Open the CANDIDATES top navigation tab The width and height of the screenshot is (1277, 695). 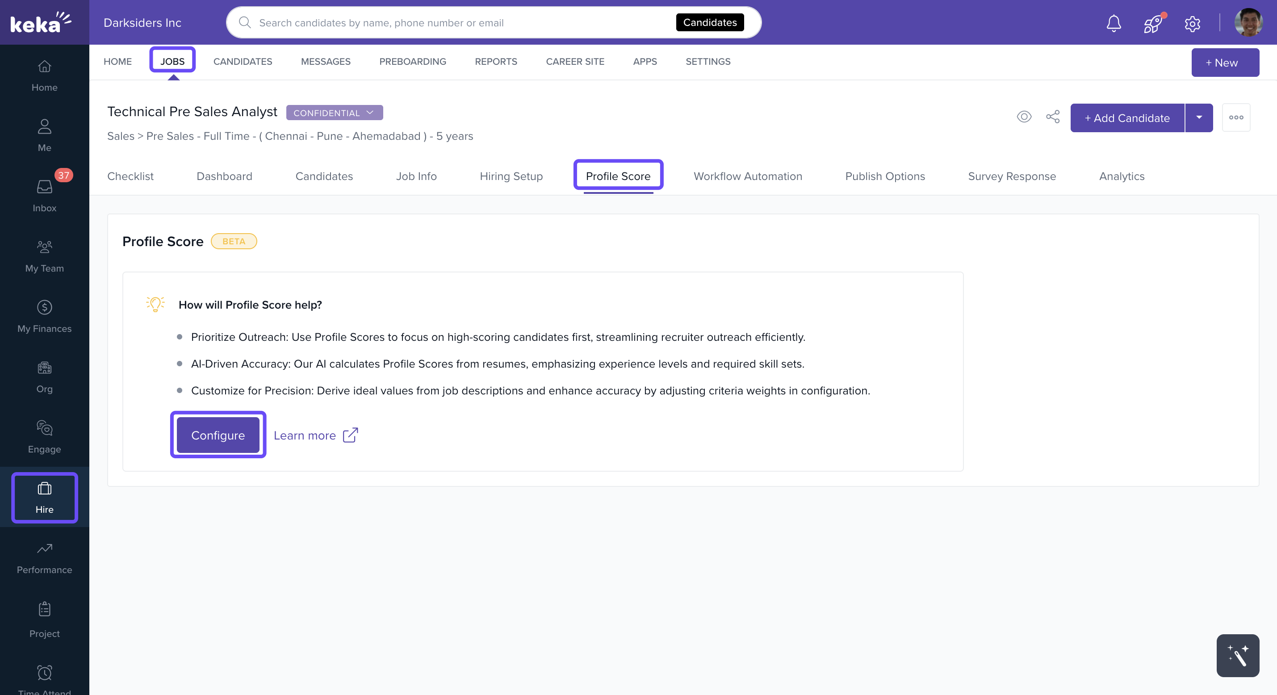tap(243, 62)
